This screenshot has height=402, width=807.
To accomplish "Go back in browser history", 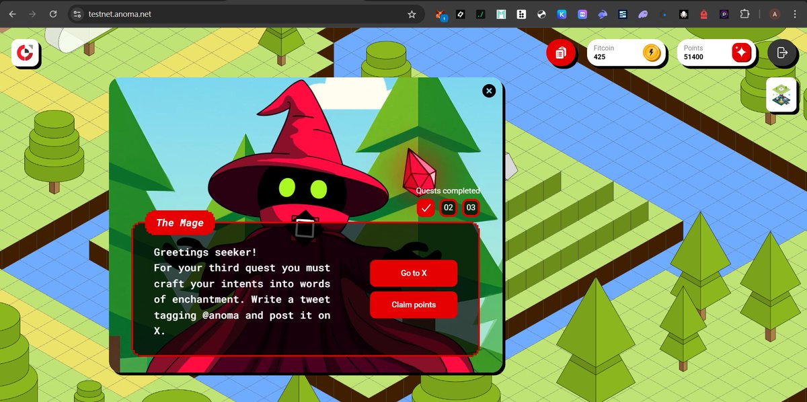I will 13,14.
